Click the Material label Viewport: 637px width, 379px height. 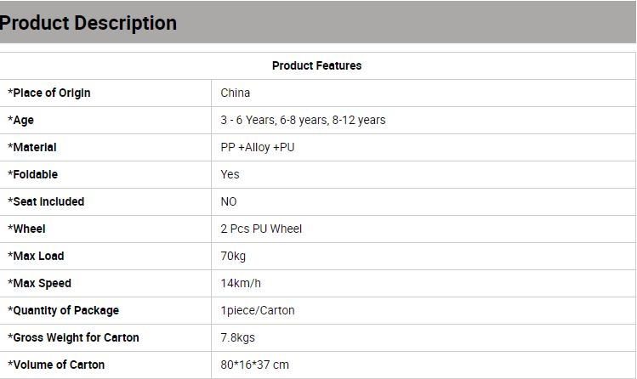point(32,147)
